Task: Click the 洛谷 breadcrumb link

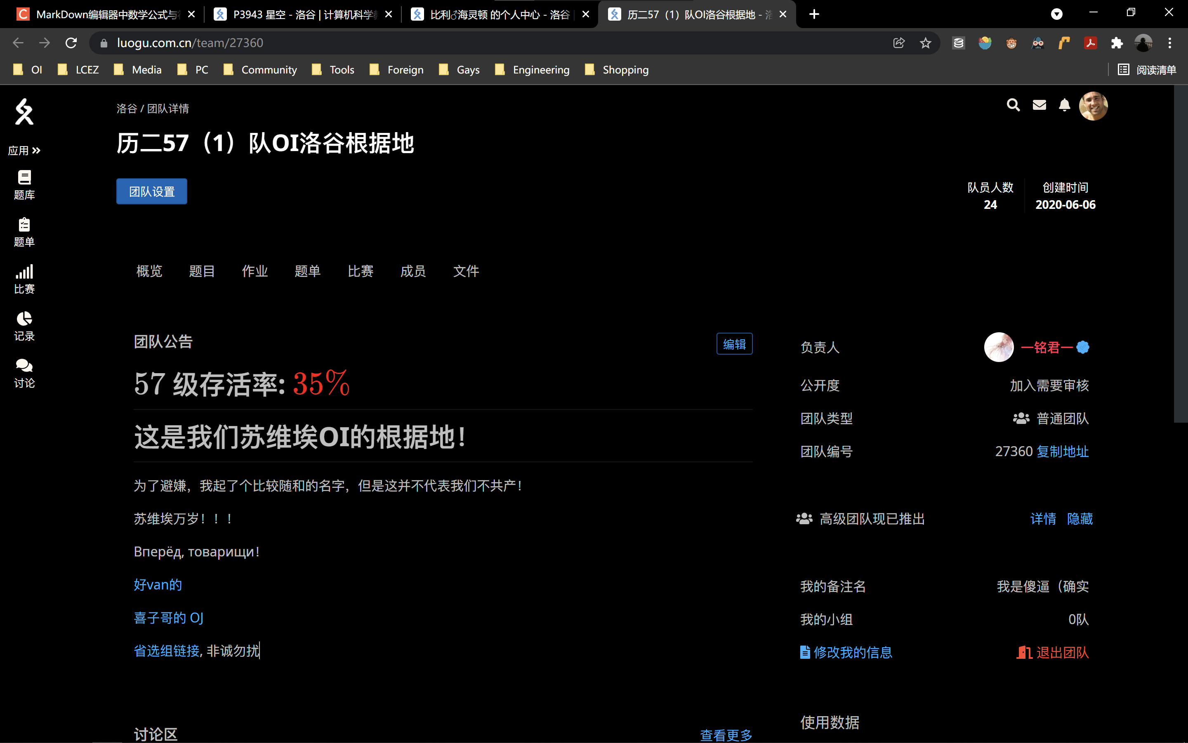Action: [x=127, y=108]
